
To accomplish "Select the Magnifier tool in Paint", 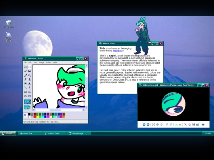I will coord(29,75).
